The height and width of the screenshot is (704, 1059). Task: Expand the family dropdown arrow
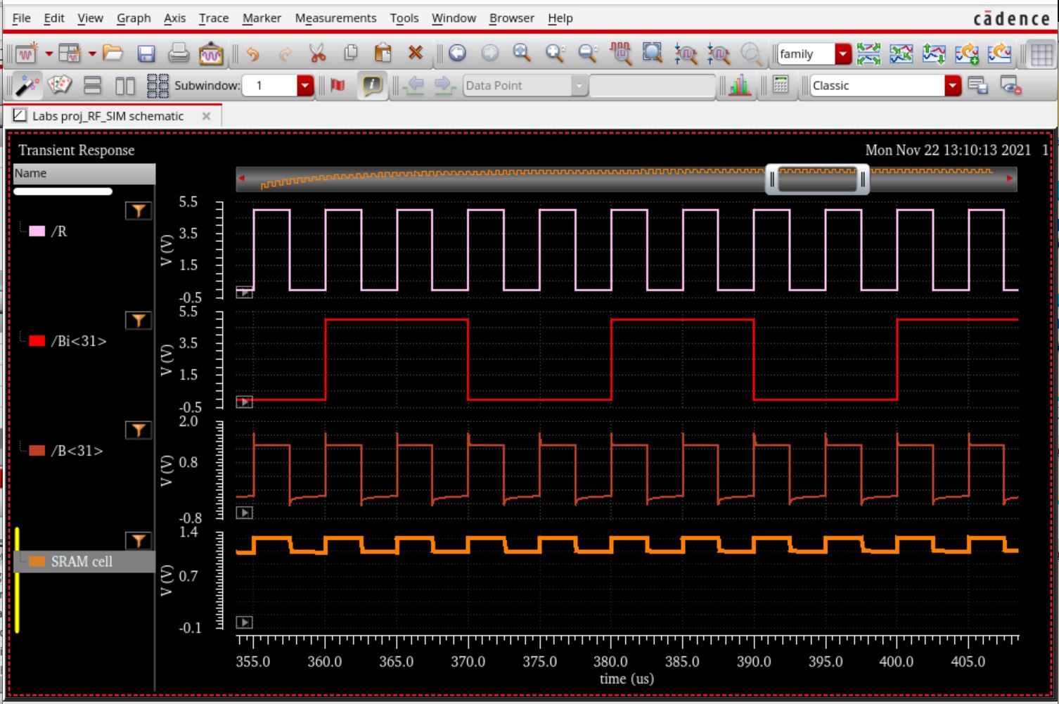pos(842,53)
